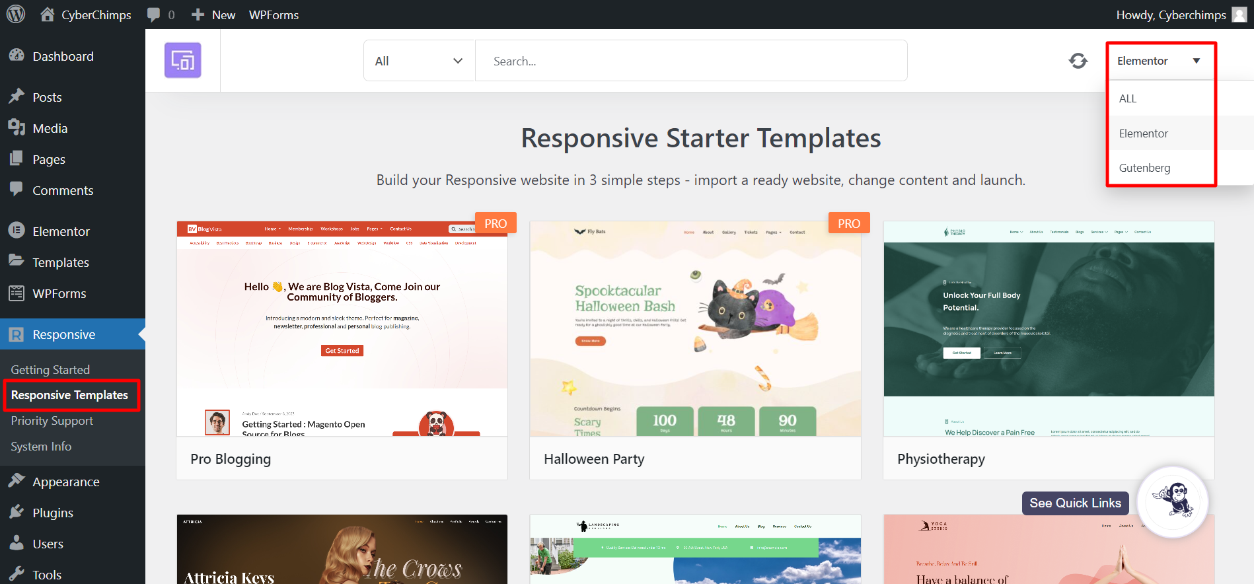The width and height of the screenshot is (1254, 584).
Task: Click the Plugins menu label
Action: [53, 513]
